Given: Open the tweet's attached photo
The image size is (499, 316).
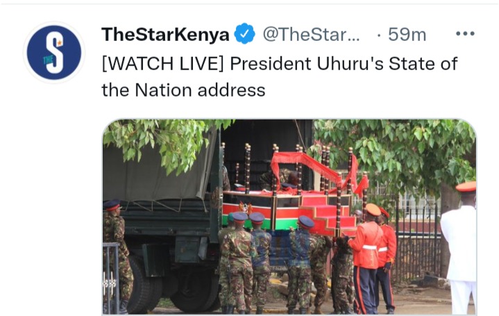Looking at the screenshot, I should [x=289, y=217].
